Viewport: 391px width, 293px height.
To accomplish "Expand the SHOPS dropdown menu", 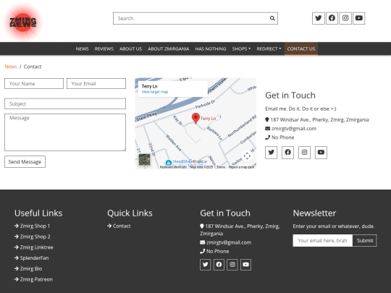I will 241,49.
